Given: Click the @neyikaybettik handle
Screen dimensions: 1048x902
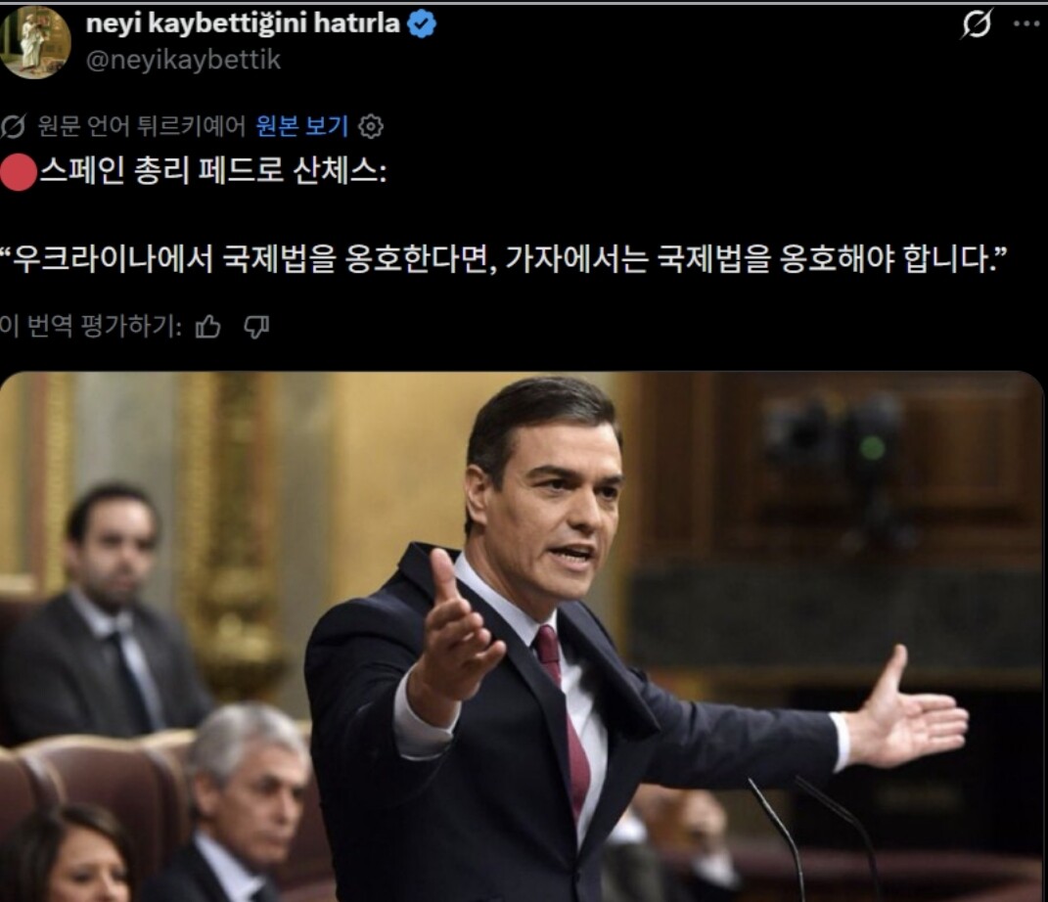Looking at the screenshot, I should click(x=183, y=60).
